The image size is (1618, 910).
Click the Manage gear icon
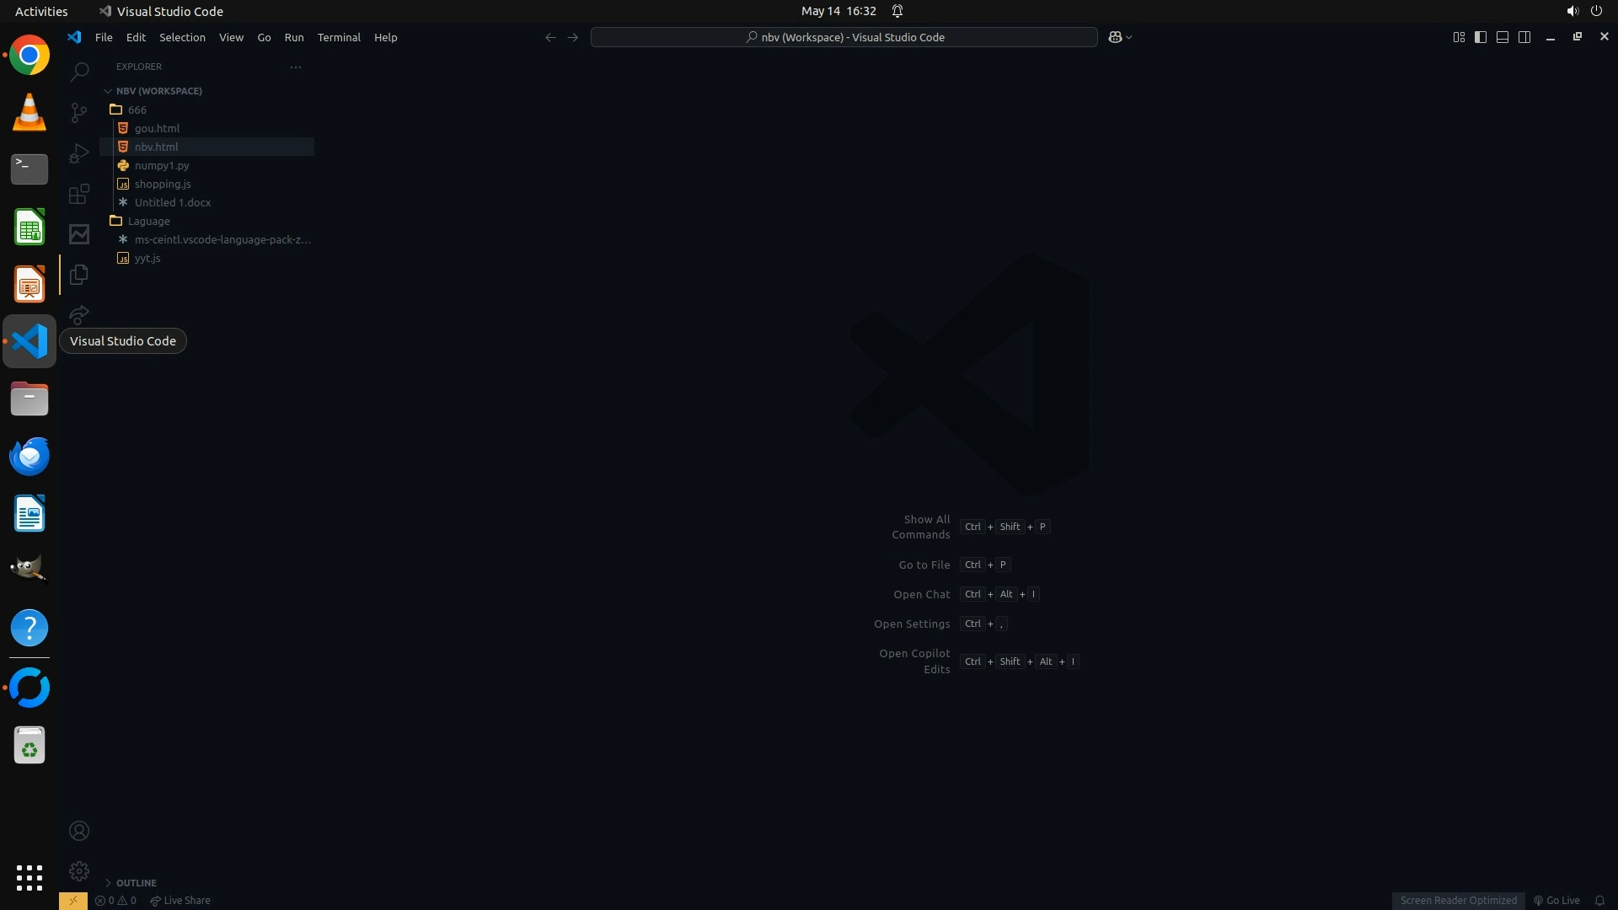[x=79, y=870]
